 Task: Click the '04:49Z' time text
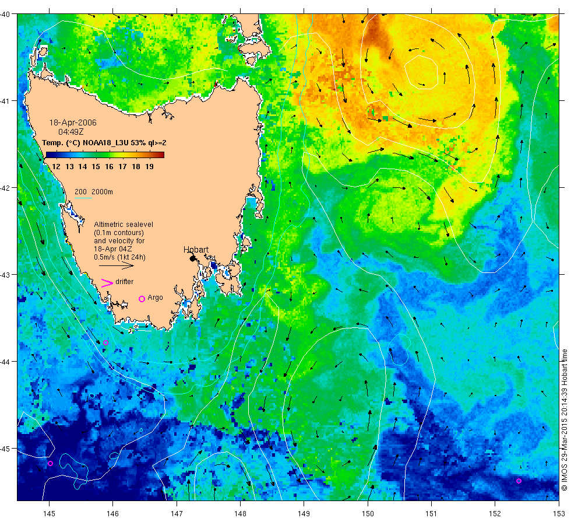pos(71,132)
